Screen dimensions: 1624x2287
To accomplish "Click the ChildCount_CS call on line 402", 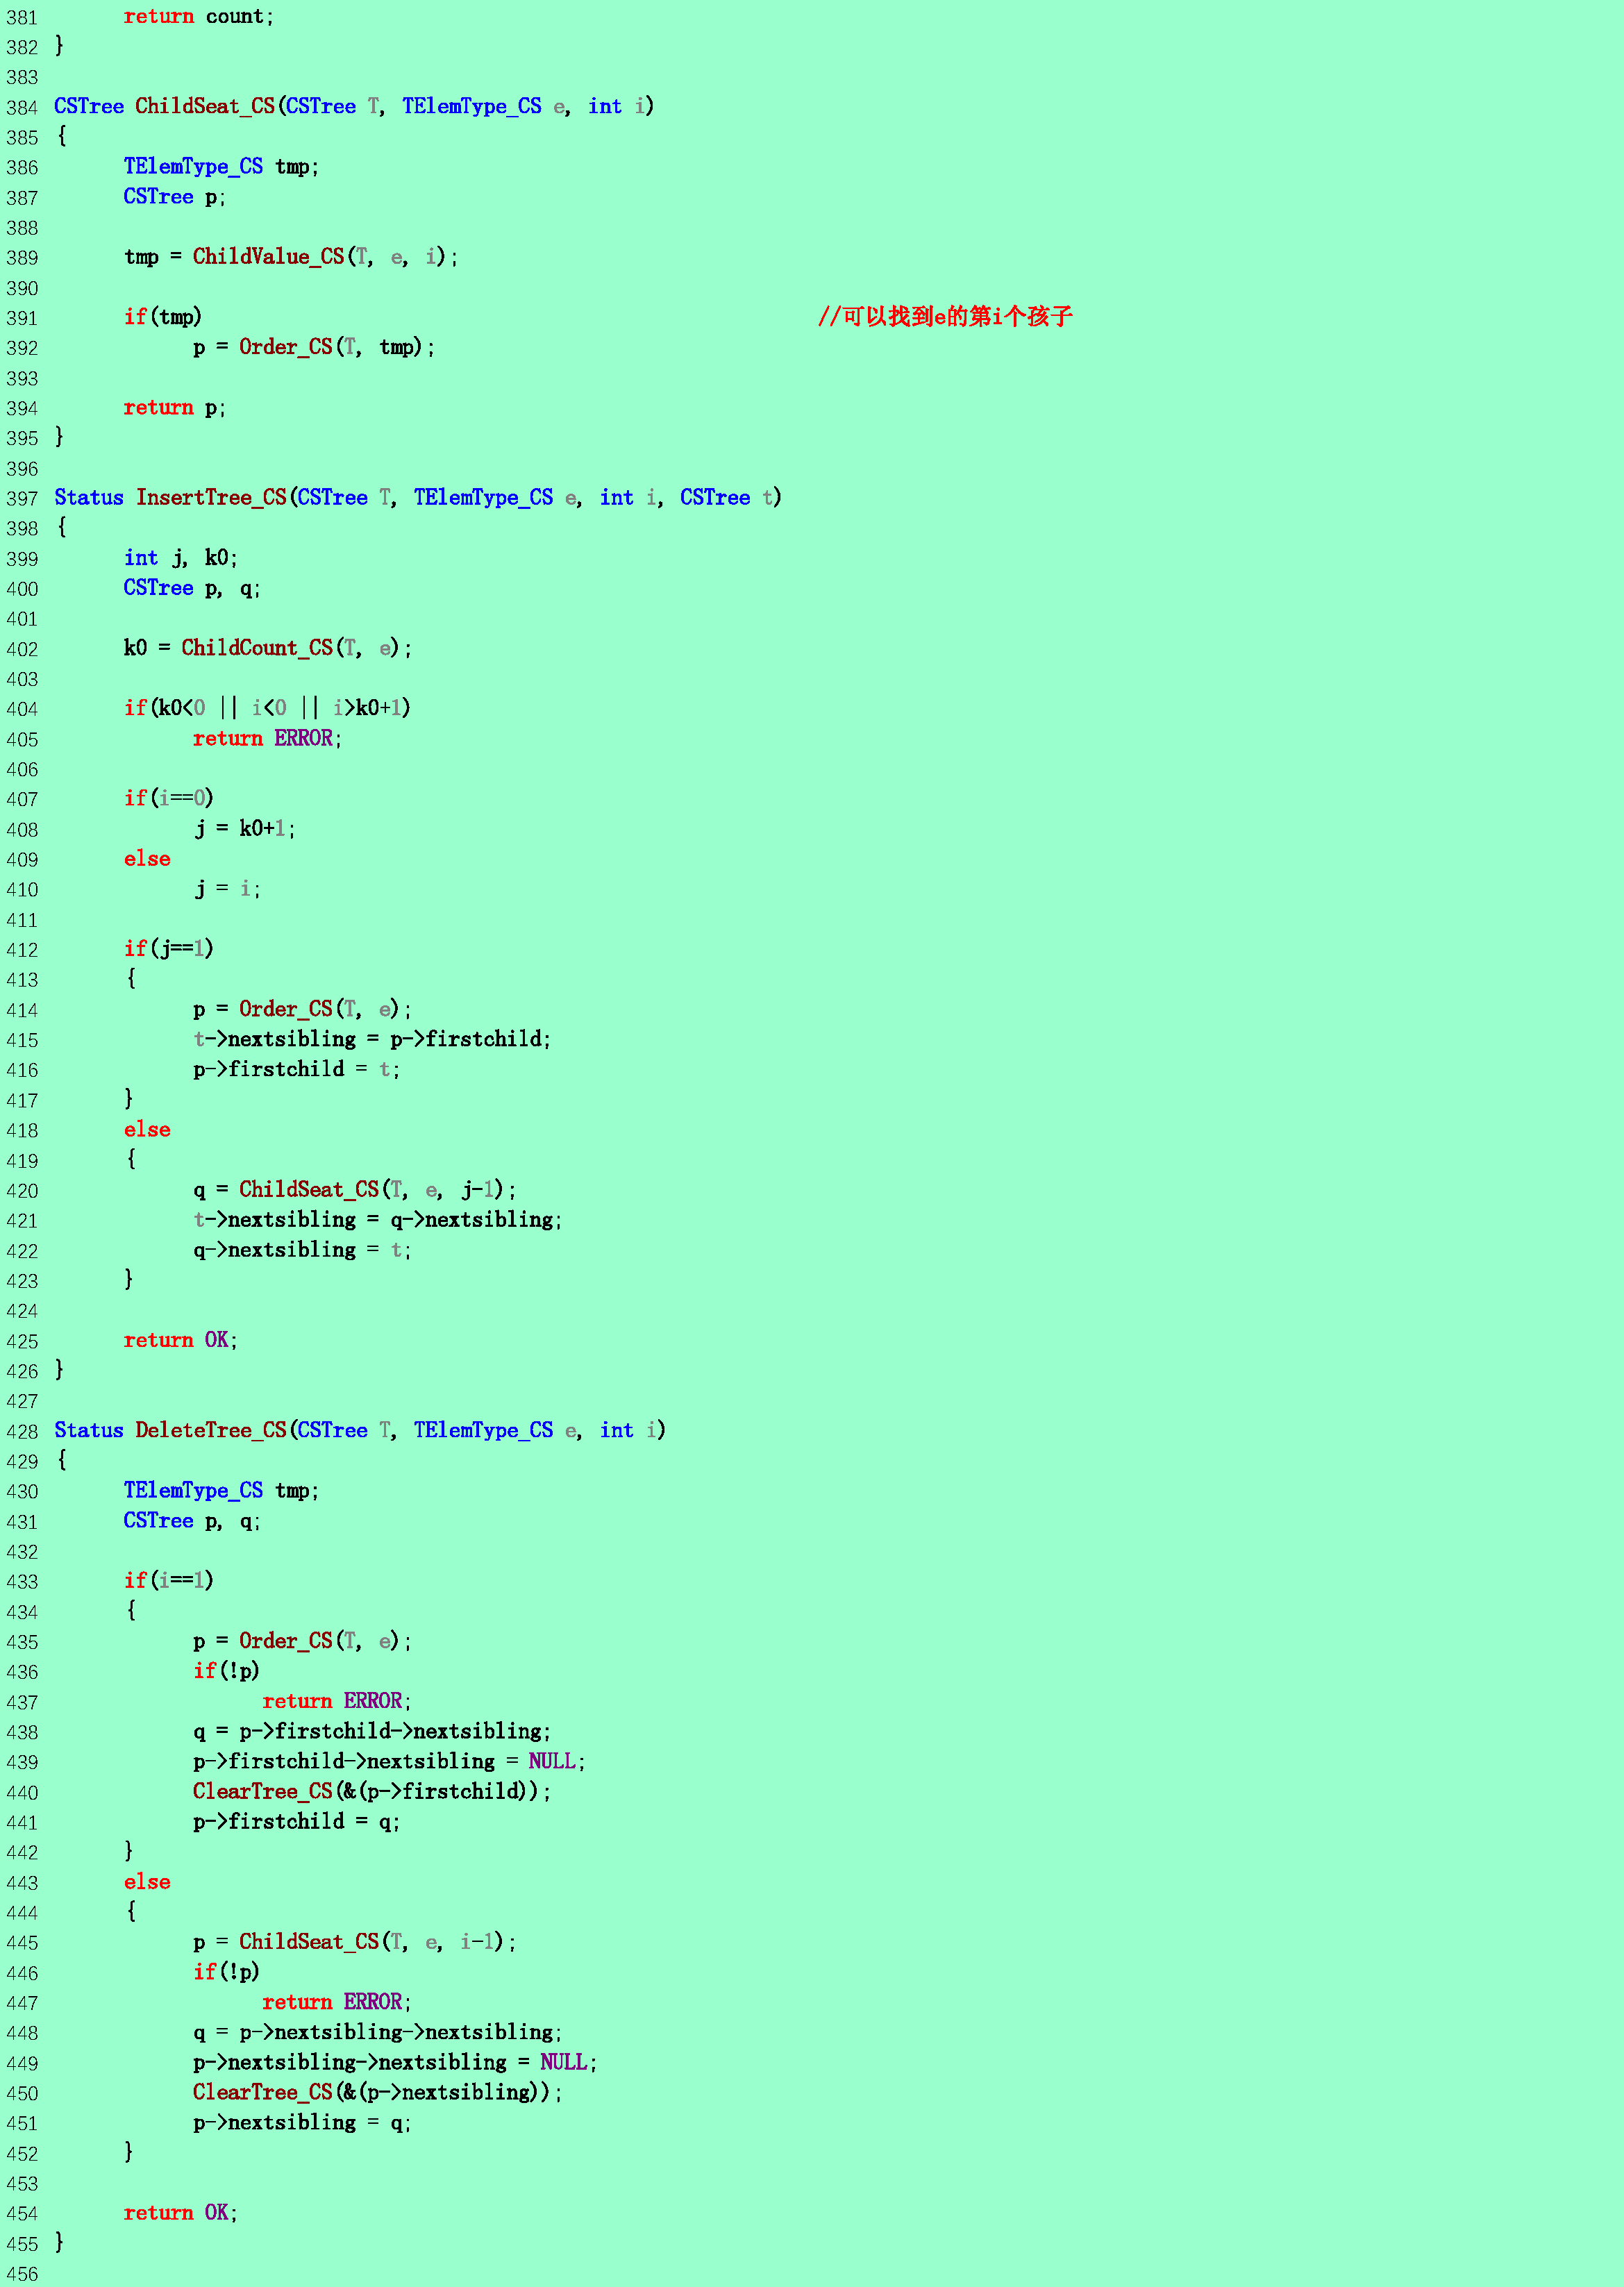I will click(x=257, y=648).
